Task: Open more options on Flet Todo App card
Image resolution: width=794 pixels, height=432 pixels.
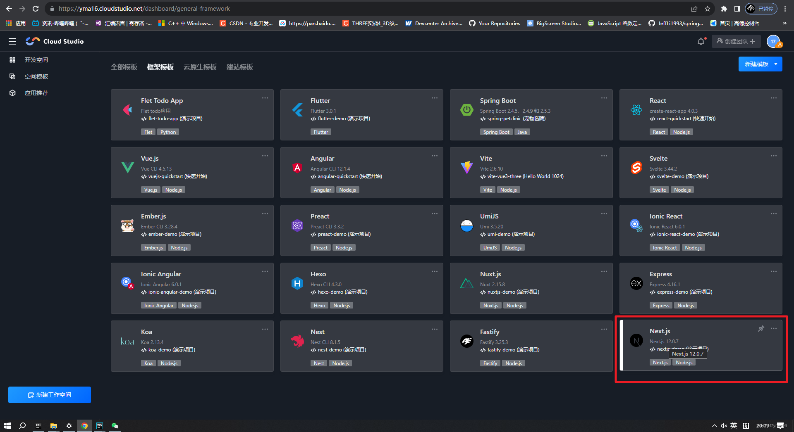Action: 265,98
